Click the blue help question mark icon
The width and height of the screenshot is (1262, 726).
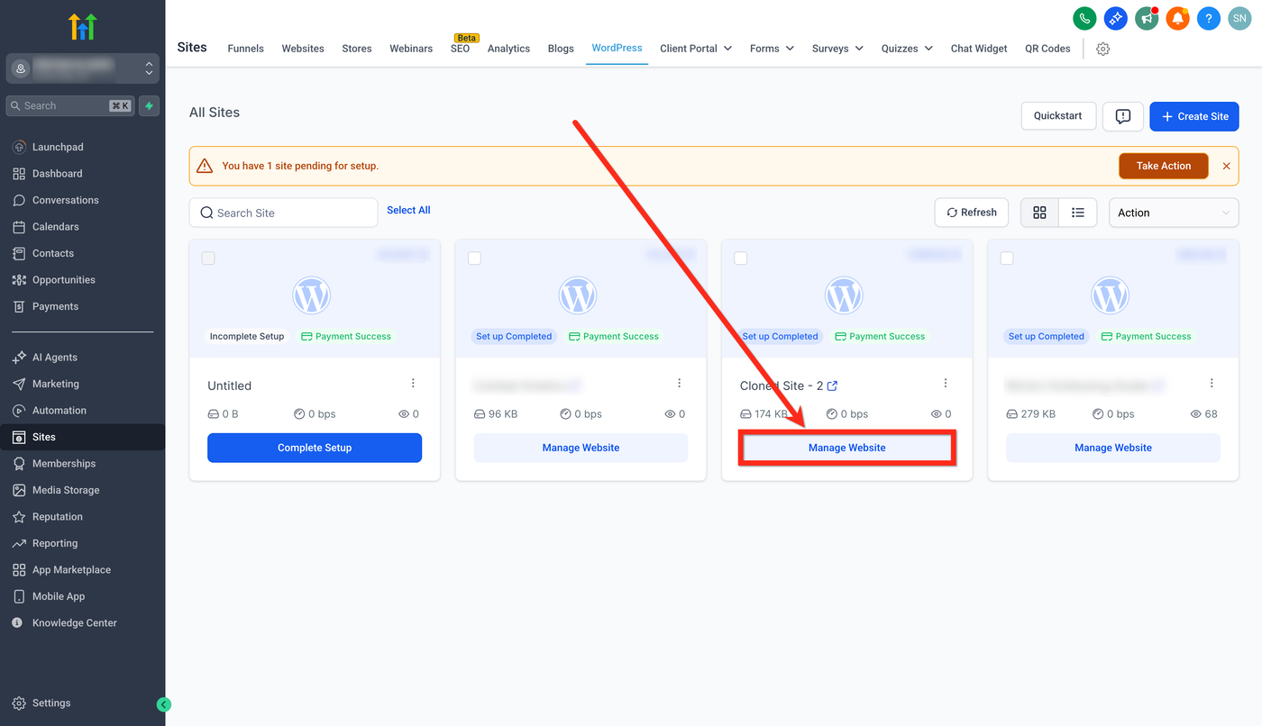click(x=1209, y=18)
